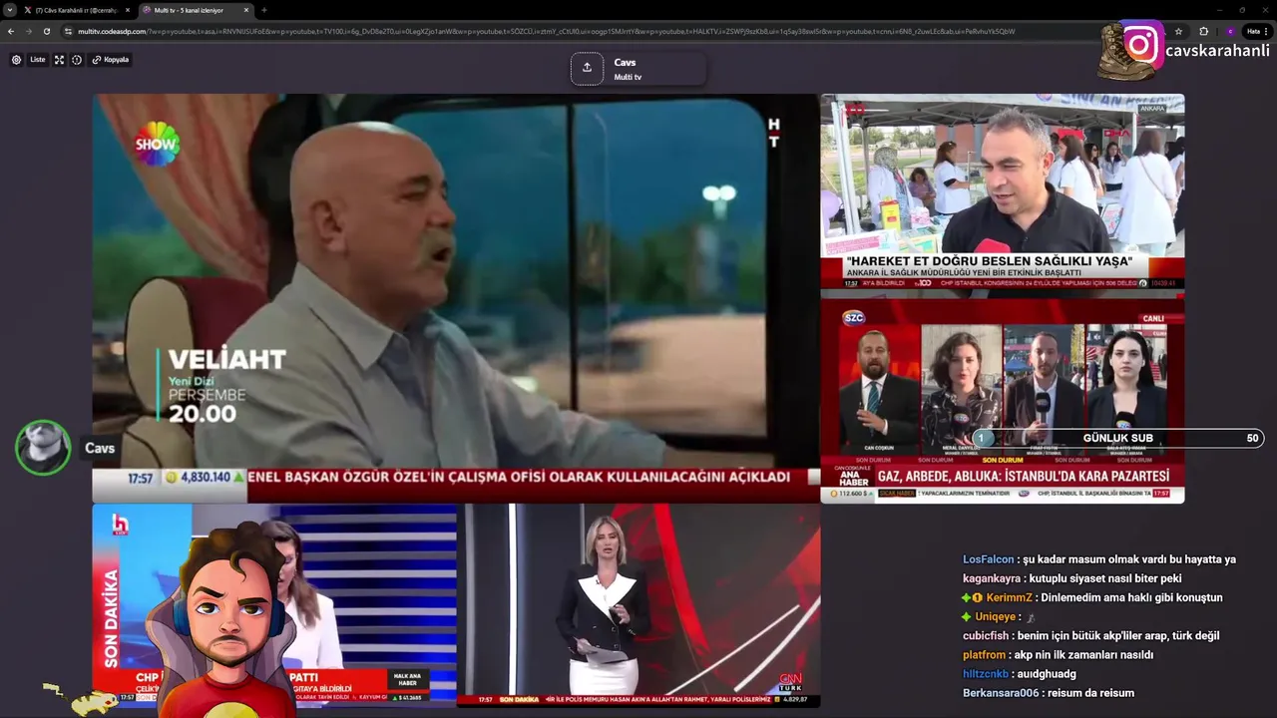
Task: Click the cavskarahanli Instagram handle text
Action: pos(1218,50)
